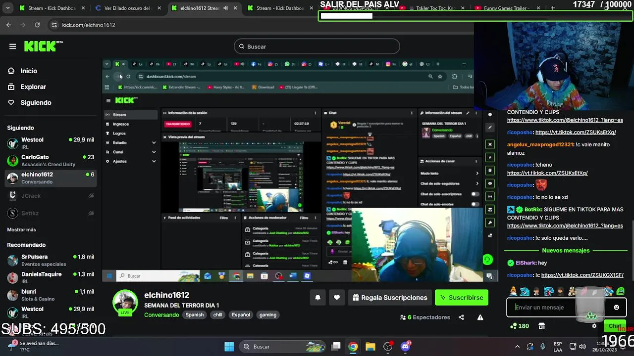This screenshot has width=634, height=356.
Task: Click the 6 Espectadores viewer count
Action: (x=425, y=317)
